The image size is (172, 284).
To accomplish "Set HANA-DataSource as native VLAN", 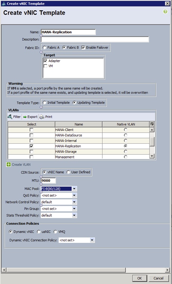I will pyautogui.click(x=126, y=135).
